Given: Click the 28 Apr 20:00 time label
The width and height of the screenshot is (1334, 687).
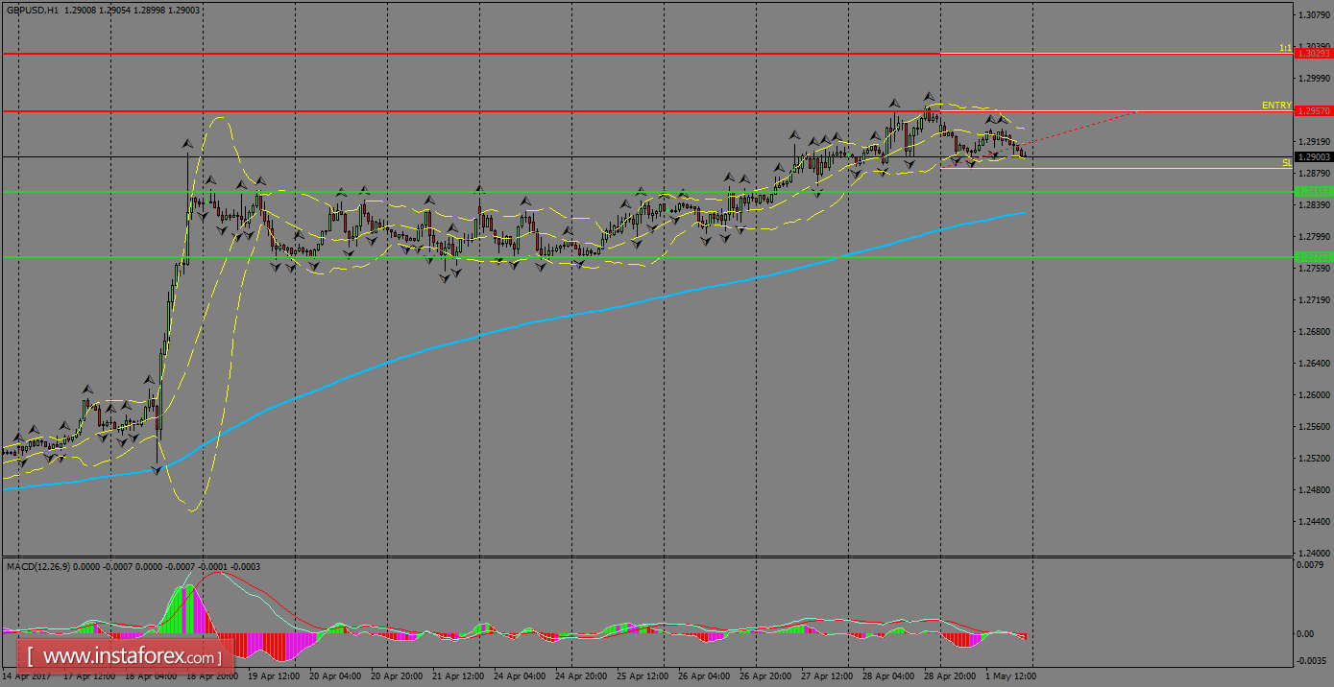Looking at the screenshot, I should pyautogui.click(x=950, y=676).
